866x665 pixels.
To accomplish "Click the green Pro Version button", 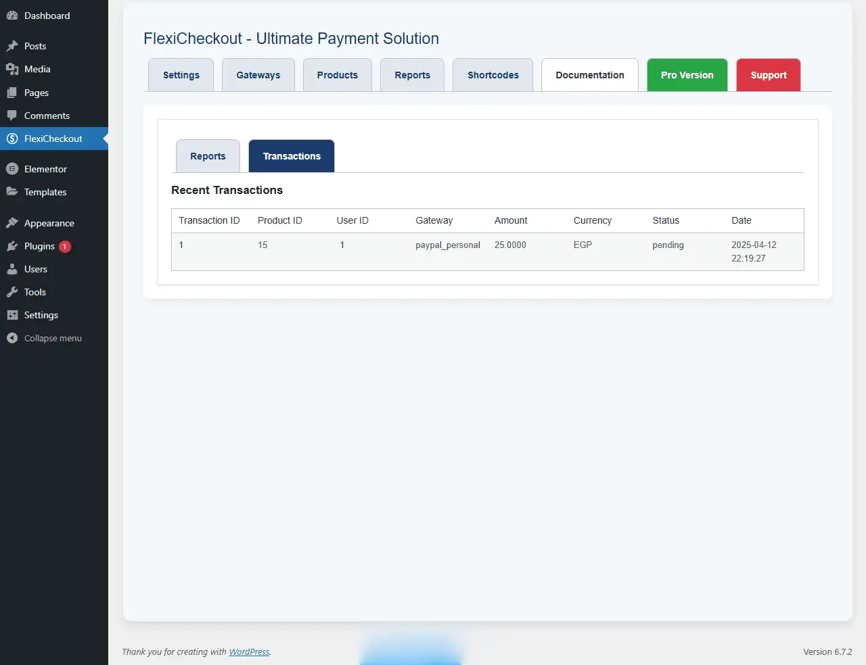I will point(687,75).
